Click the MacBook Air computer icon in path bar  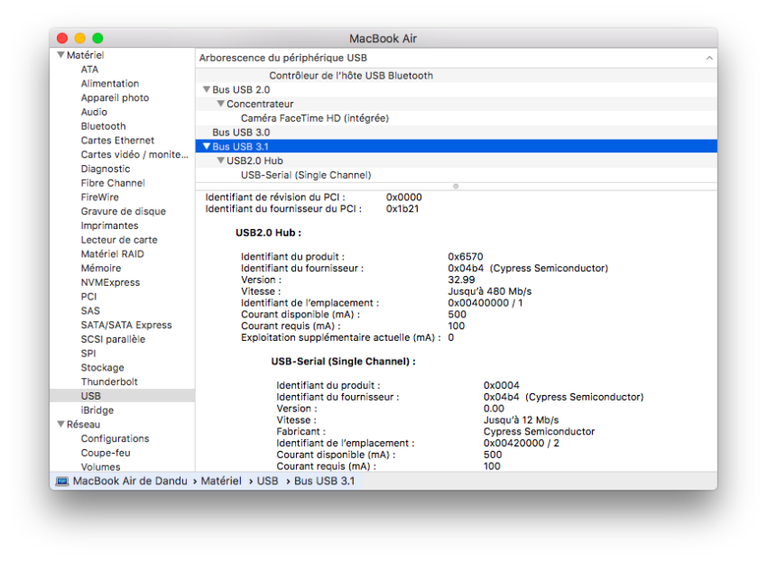click(x=62, y=482)
